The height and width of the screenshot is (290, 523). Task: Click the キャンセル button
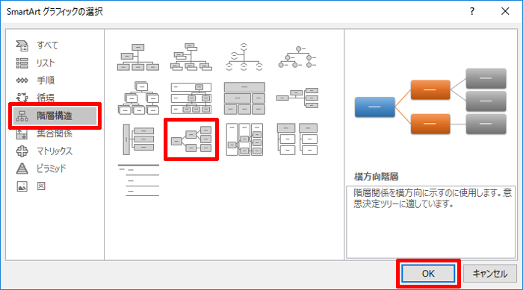(490, 274)
